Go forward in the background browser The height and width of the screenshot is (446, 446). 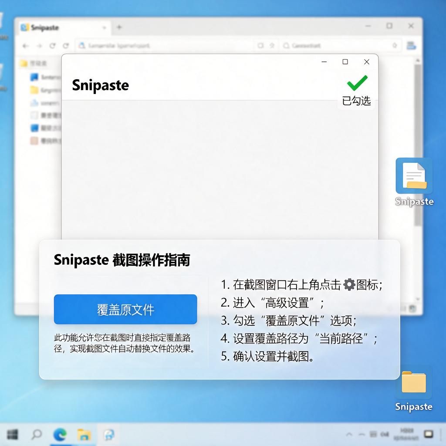tap(39, 46)
